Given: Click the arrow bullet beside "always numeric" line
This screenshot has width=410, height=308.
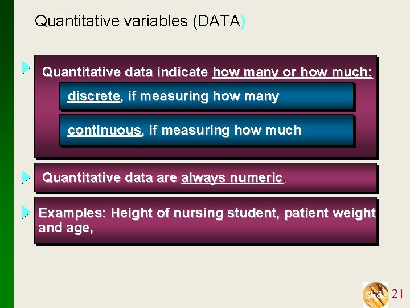Looking at the screenshot, I should point(26,177).
